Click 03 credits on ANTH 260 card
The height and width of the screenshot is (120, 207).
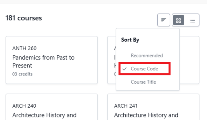coord(22,74)
